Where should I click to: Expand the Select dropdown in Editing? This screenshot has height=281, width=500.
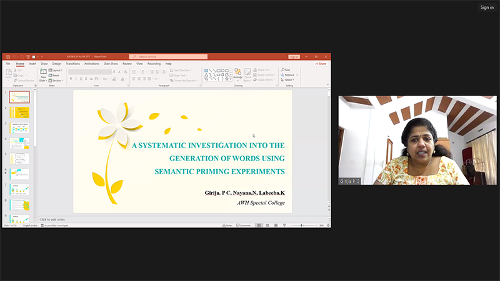click(x=287, y=80)
